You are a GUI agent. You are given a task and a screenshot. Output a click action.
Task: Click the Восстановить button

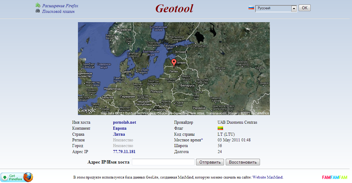tap(243, 162)
